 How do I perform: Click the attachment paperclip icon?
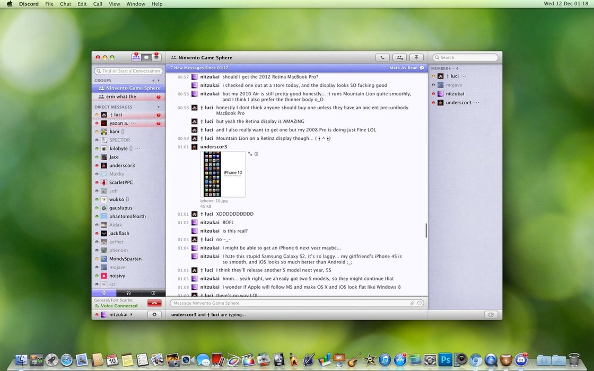[x=412, y=303]
